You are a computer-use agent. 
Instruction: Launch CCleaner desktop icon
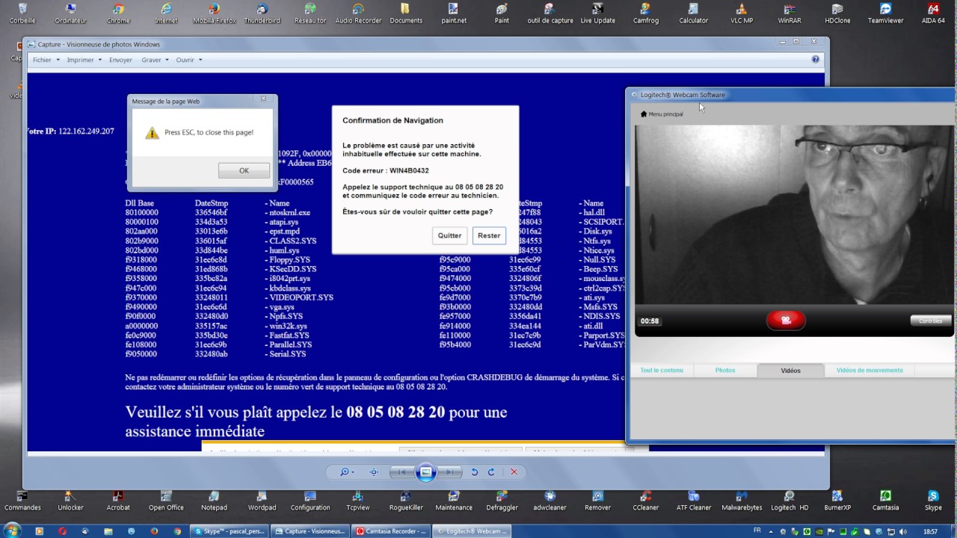[645, 501]
